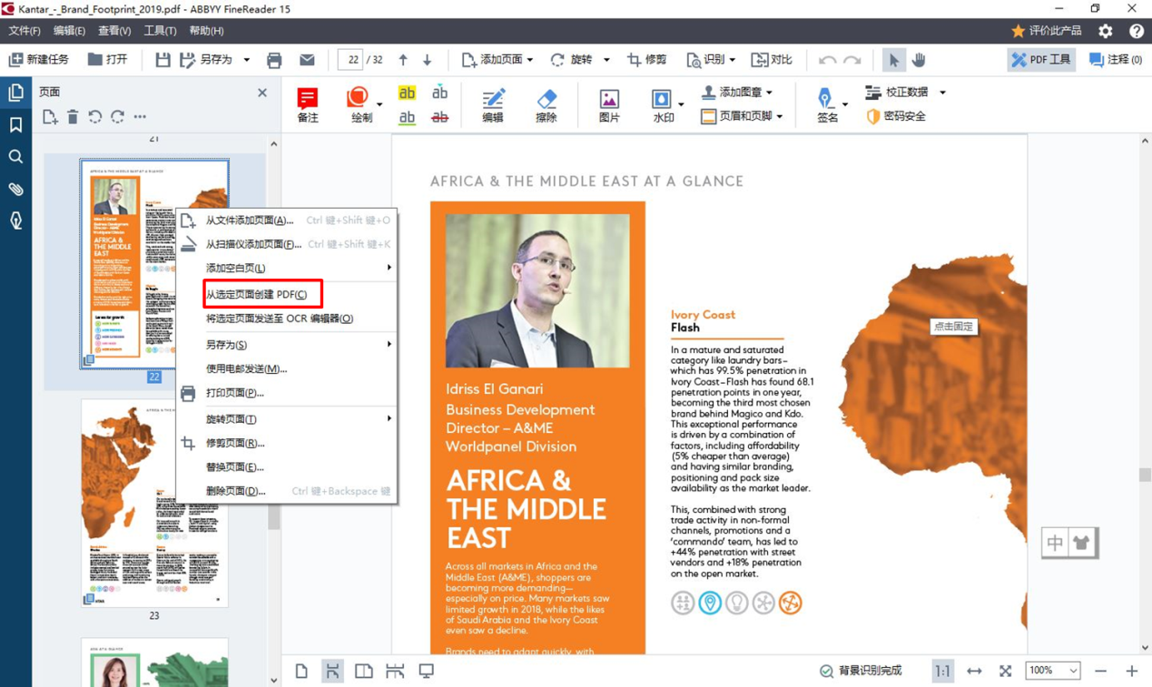The height and width of the screenshot is (687, 1152).
Task: Open the 查看(V) menu
Action: [x=114, y=31]
